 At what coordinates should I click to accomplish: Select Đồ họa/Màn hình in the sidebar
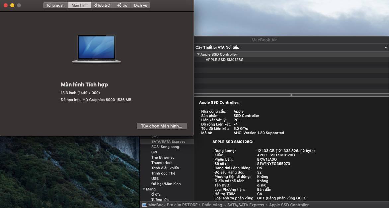[x=166, y=184]
